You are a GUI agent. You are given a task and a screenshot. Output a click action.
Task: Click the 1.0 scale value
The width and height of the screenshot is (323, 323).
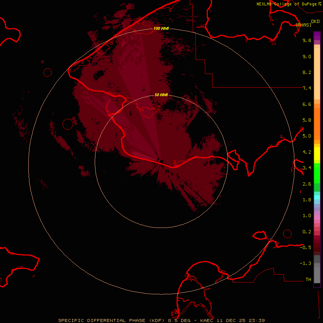(x=307, y=216)
